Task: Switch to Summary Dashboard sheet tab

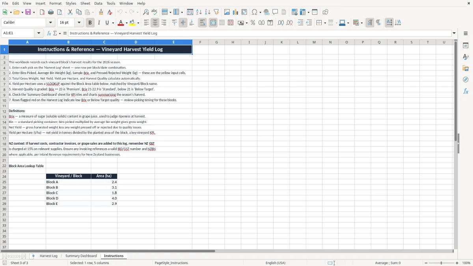Action: tap(81, 256)
